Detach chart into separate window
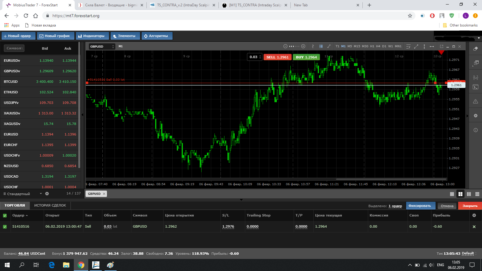Image resolution: width=482 pixels, height=271 pixels. [x=442, y=46]
